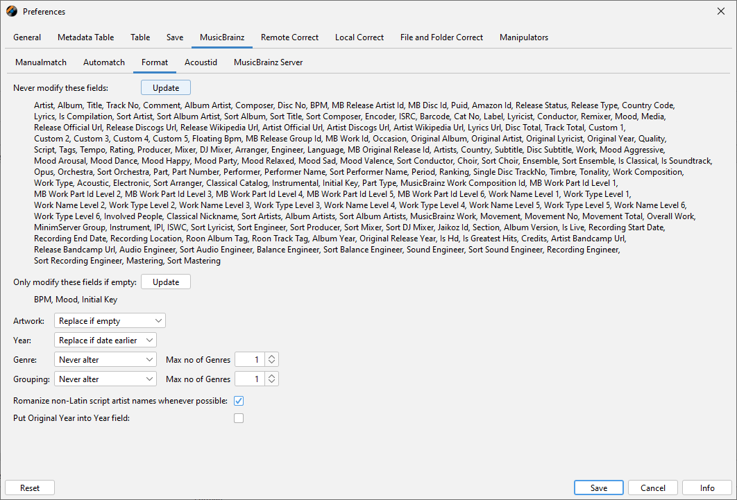Screen dimensions: 737x500
Task: Open the Manipulators tab
Action: coord(524,37)
